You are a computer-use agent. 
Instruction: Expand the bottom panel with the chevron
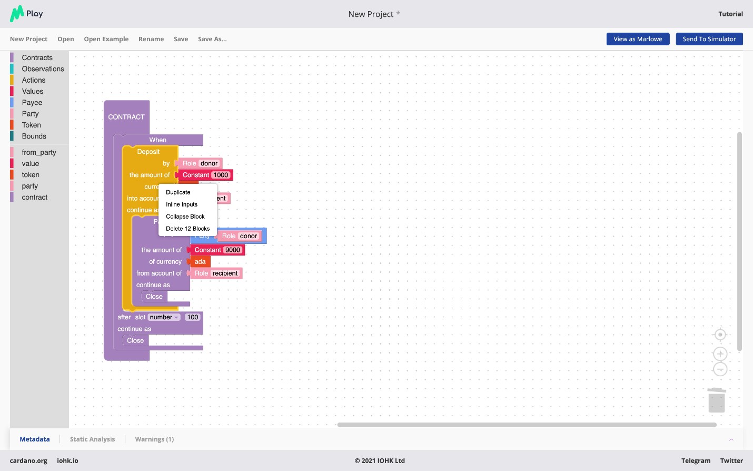tap(731, 439)
